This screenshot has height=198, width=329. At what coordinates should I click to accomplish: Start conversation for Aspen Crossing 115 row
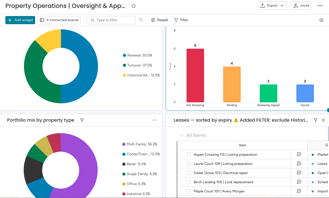299,154
